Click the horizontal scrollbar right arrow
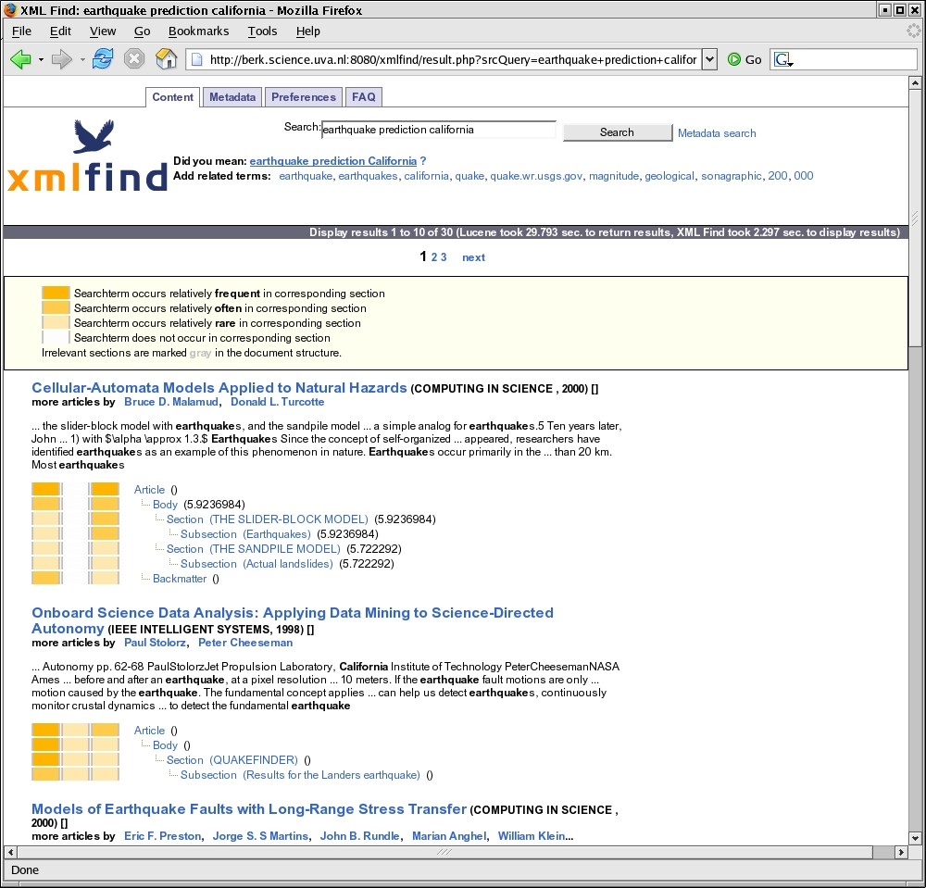This screenshot has height=888, width=926. 901,852
